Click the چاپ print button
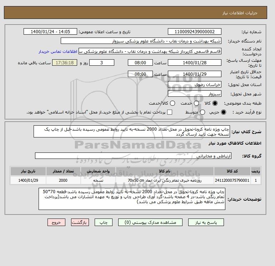Image resolution: width=275 pixels, height=266 pixels. coord(104,222)
